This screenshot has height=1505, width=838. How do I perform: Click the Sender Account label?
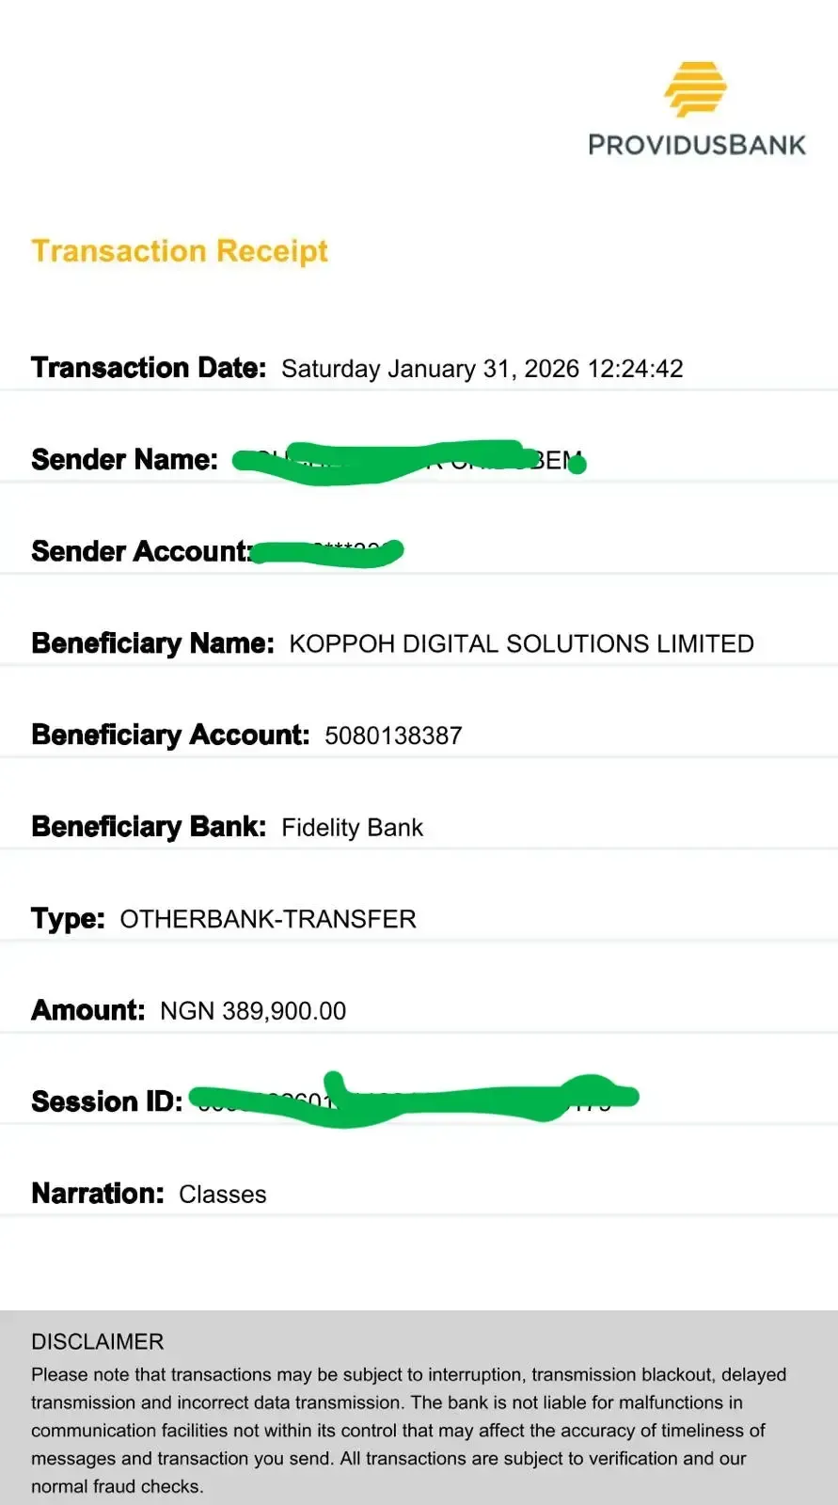(141, 551)
